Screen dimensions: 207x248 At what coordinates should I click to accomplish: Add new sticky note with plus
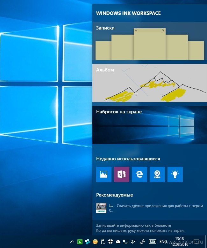pyautogui.click(x=136, y=30)
